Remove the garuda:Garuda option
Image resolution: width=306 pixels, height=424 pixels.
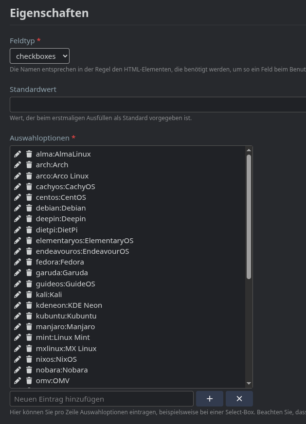29,273
